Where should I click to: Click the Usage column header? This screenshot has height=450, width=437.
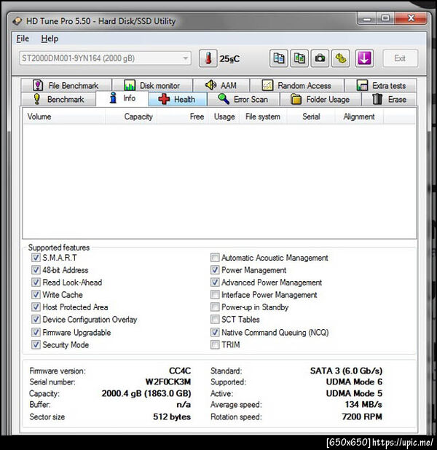coord(224,117)
